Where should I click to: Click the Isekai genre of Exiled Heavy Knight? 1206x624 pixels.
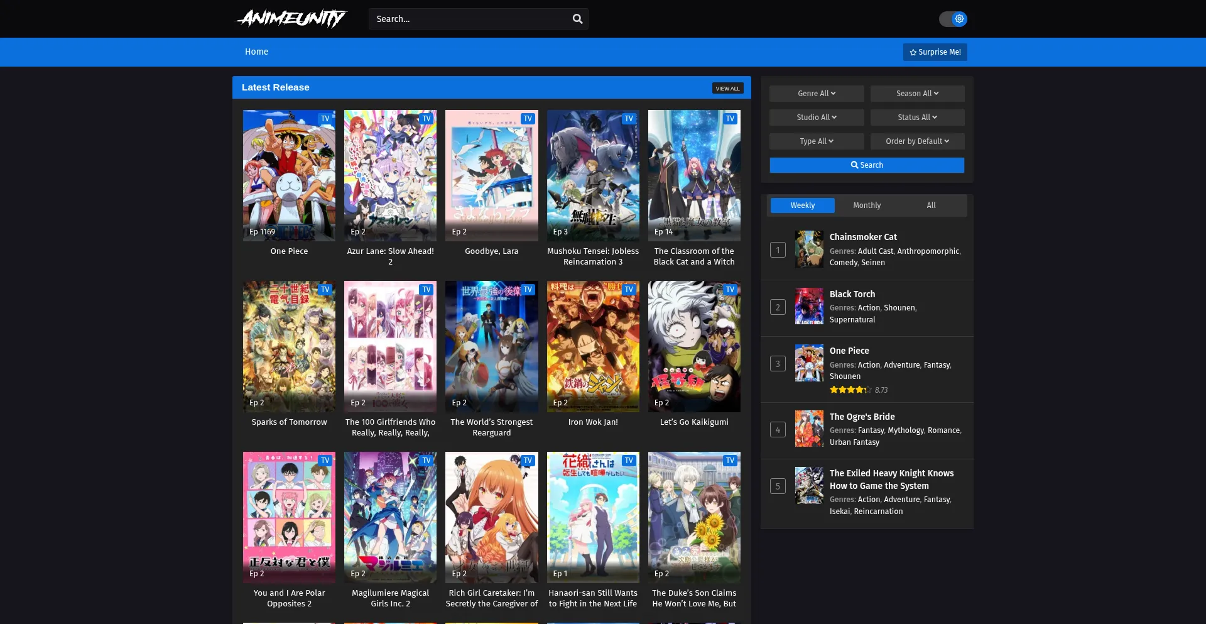[839, 512]
